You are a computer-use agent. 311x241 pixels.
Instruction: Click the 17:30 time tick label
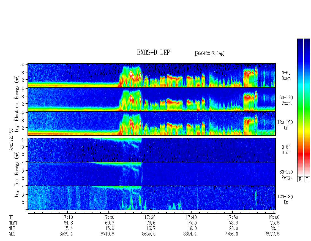tap(150, 217)
